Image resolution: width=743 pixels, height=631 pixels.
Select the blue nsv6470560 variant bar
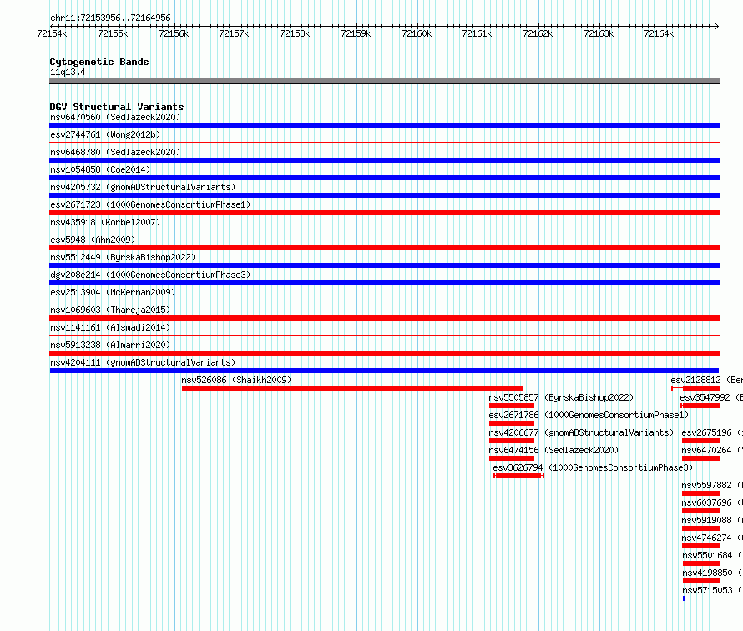(384, 125)
